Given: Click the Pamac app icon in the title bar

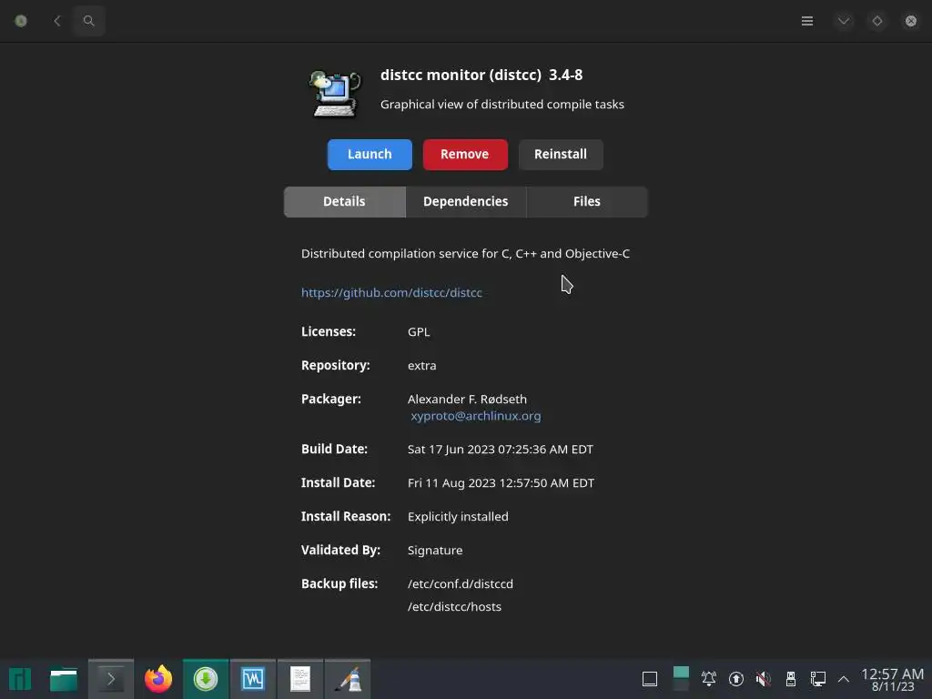Looking at the screenshot, I should (x=21, y=21).
